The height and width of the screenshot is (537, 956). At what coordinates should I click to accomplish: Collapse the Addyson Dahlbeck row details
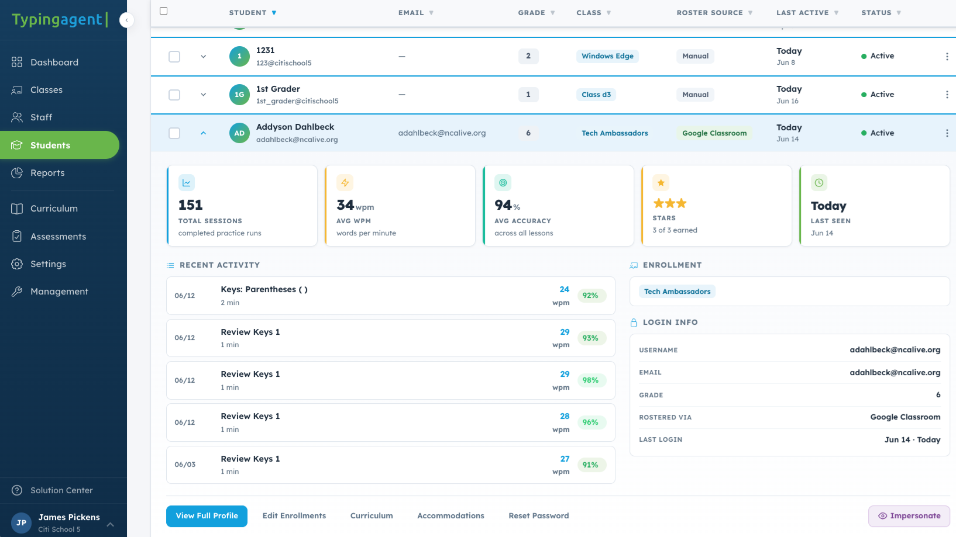tap(203, 133)
